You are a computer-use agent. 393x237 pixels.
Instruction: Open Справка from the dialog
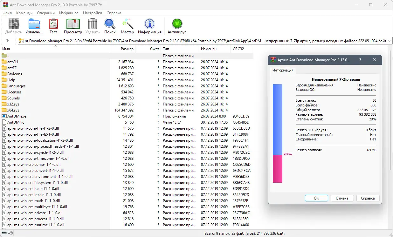(368, 198)
